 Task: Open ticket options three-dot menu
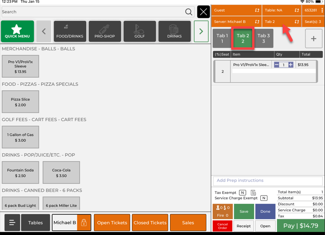(322, 11)
